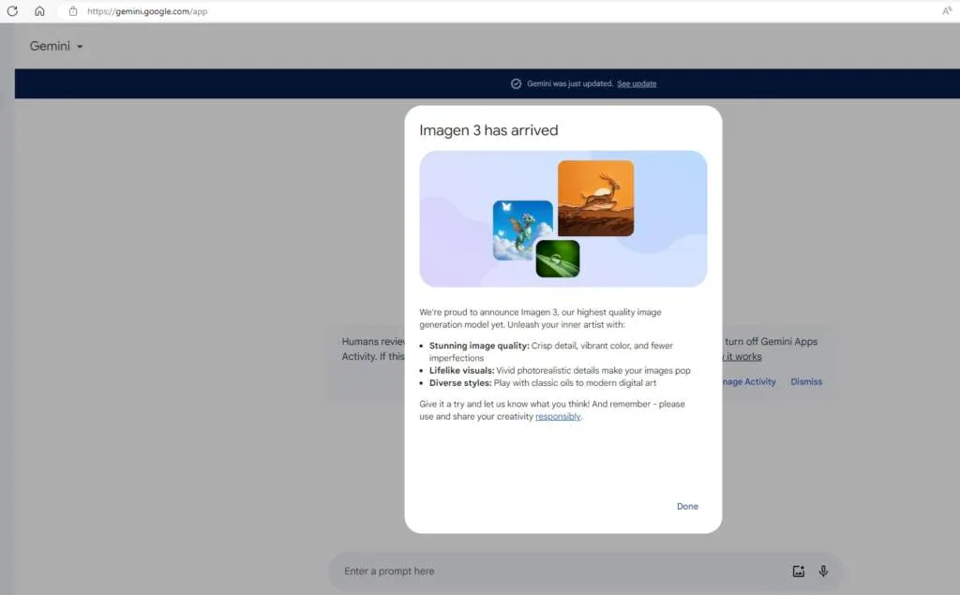
Task: Close the Imagen 3 dialog with Done
Action: click(687, 506)
